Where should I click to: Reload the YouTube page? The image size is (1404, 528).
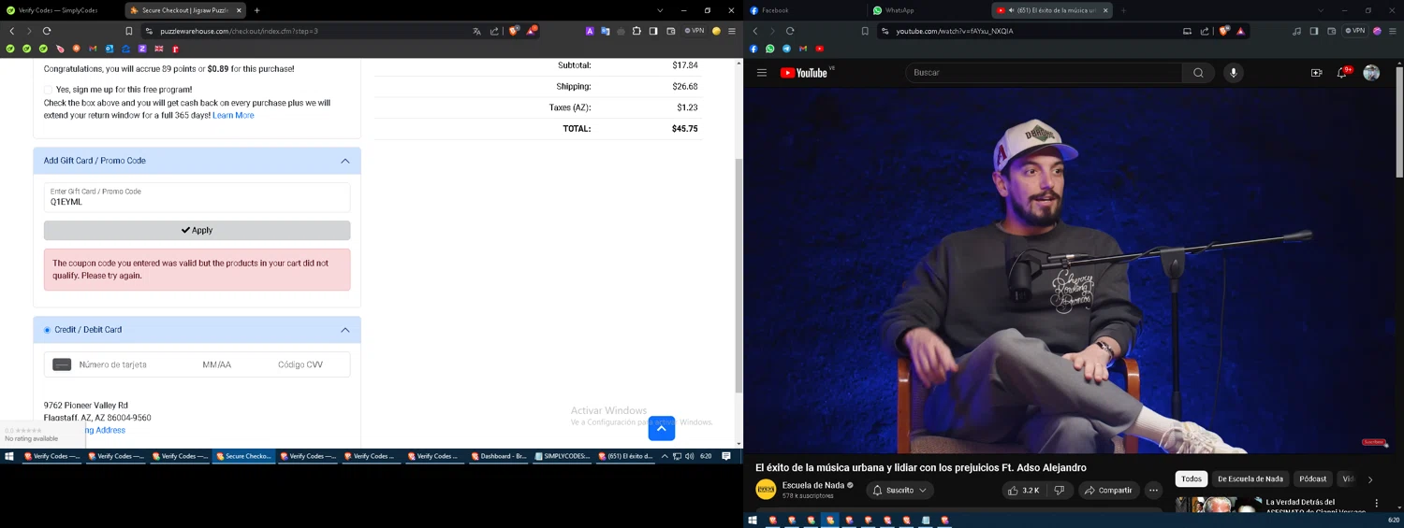coord(790,31)
